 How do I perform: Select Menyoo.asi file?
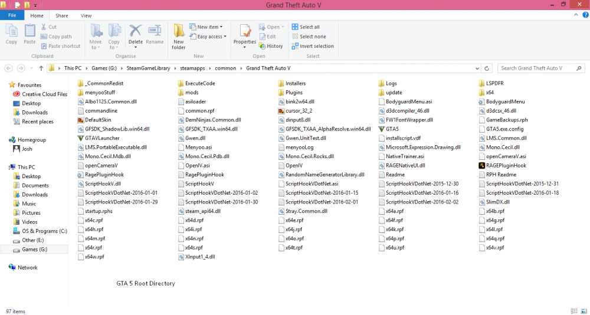(x=195, y=147)
